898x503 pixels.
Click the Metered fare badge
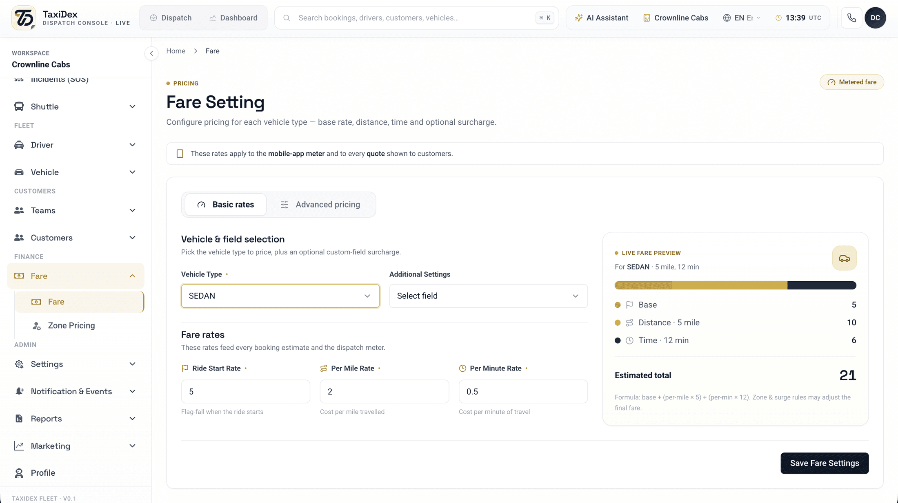pos(851,82)
